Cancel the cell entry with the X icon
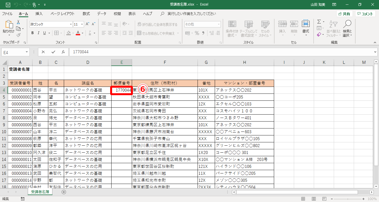The image size is (379, 202). coord(43,52)
